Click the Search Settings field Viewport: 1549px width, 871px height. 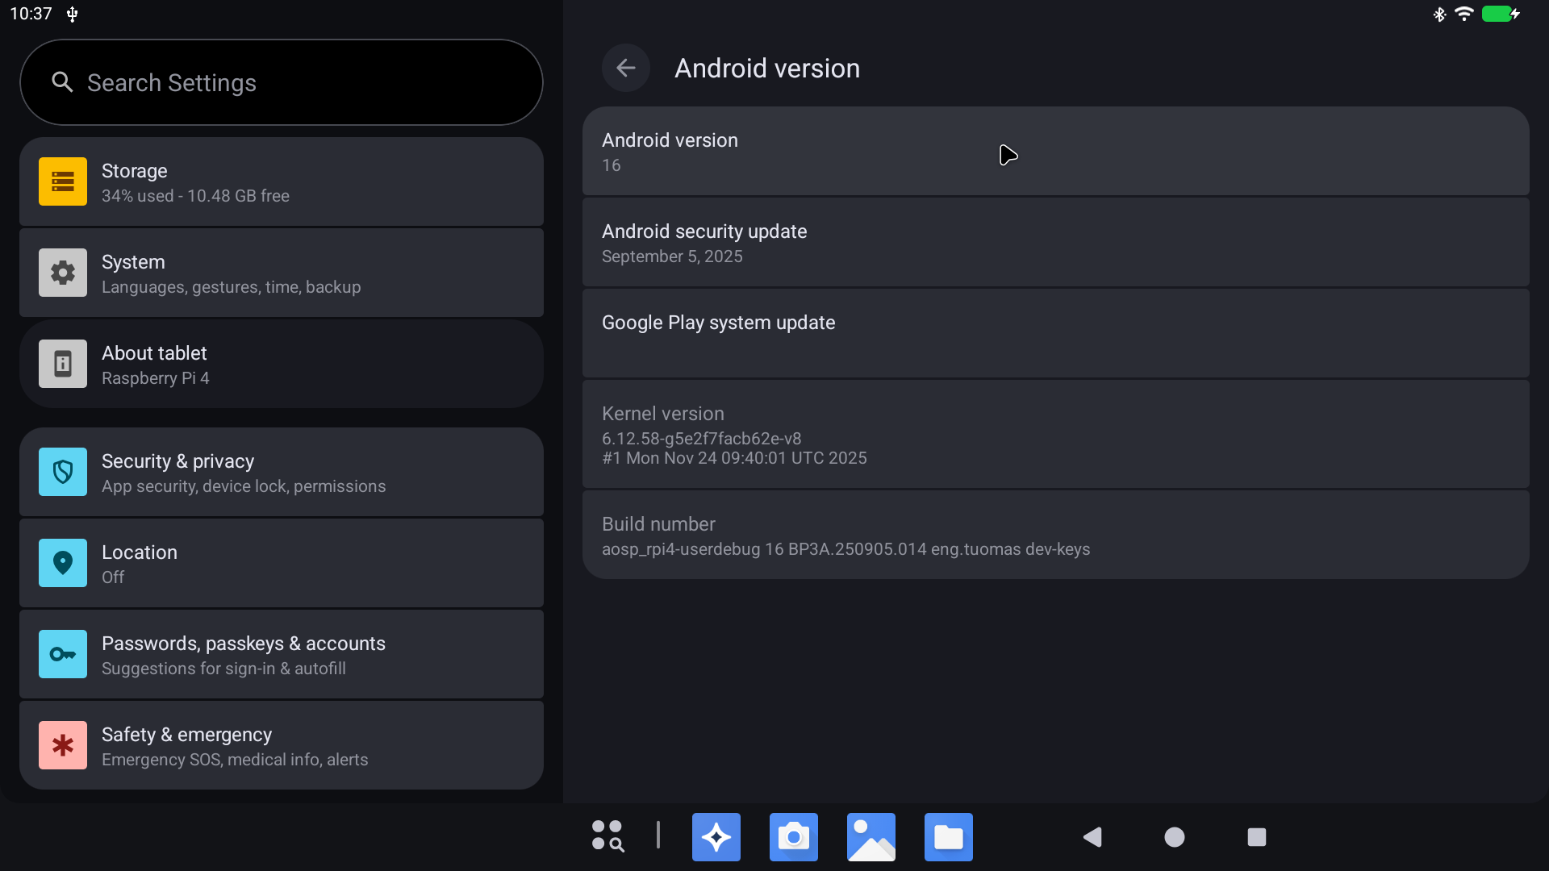point(281,81)
